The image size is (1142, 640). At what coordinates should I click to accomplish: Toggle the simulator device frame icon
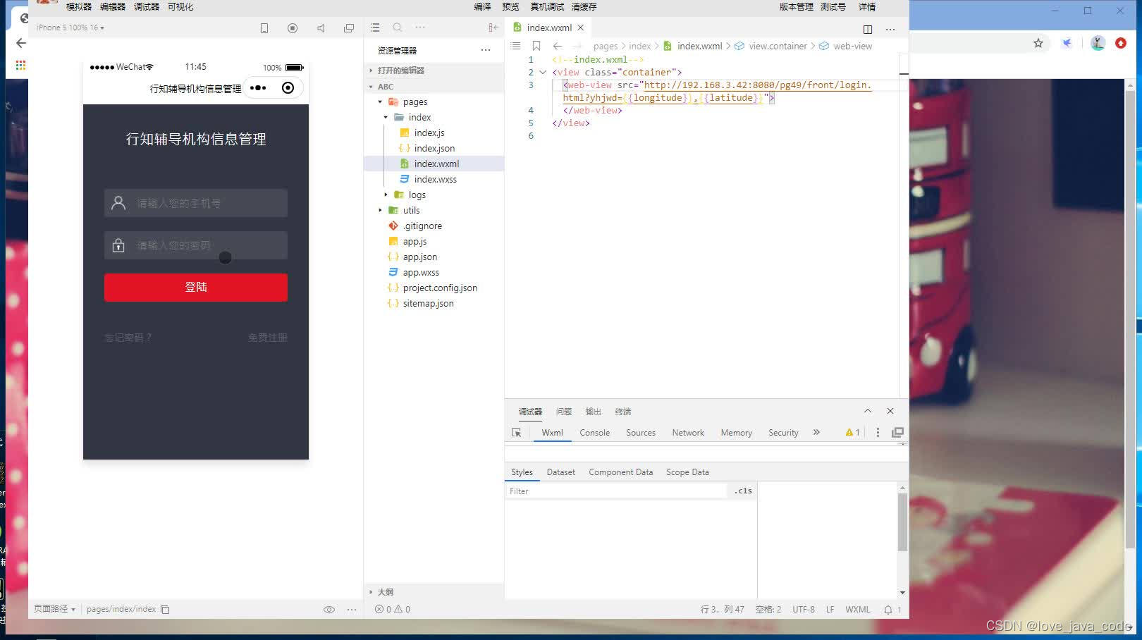(264, 28)
